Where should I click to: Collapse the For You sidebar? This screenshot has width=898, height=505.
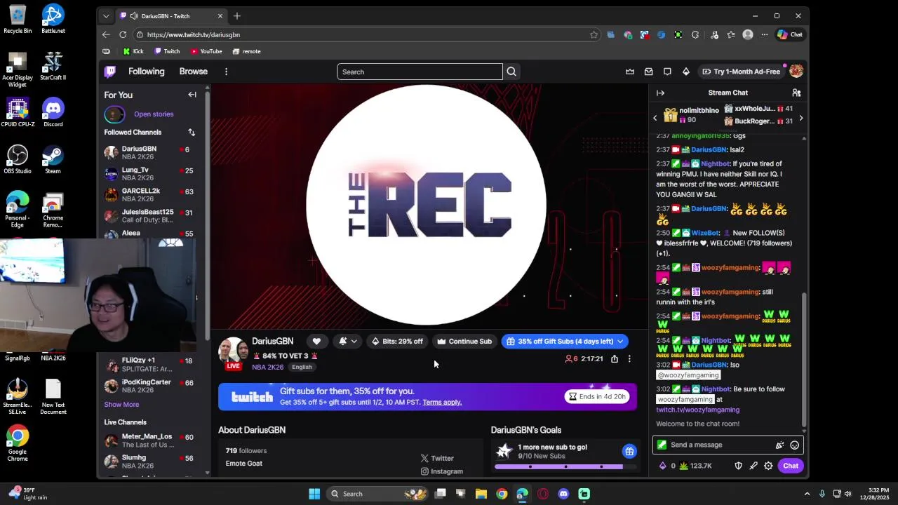tap(192, 95)
